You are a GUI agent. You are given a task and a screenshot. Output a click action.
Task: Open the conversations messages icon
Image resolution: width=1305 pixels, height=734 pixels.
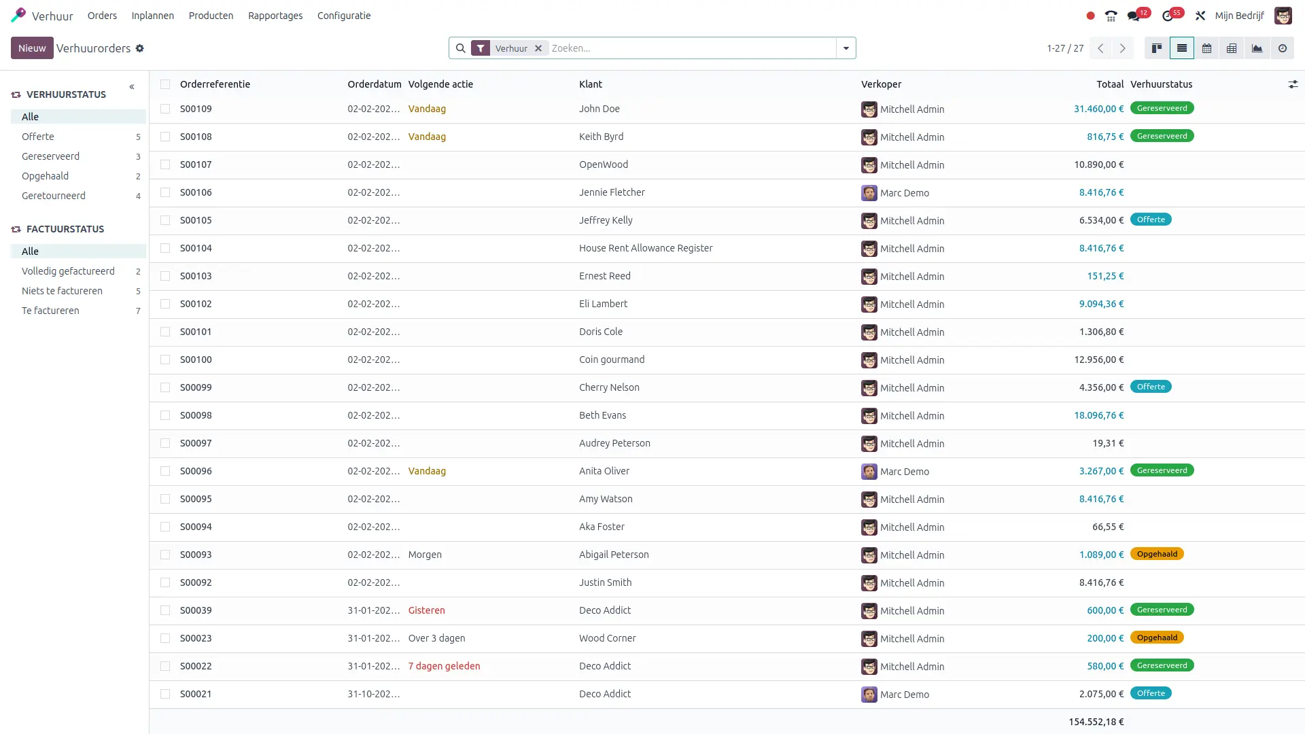click(1133, 16)
